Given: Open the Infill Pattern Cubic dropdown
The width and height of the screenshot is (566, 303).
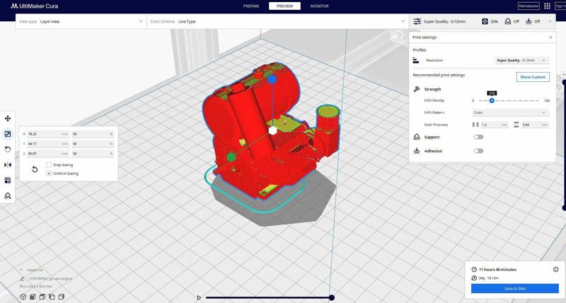Looking at the screenshot, I should pyautogui.click(x=510, y=113).
